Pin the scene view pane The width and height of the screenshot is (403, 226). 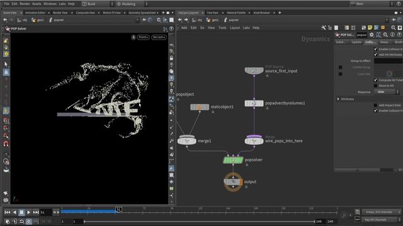(144, 19)
